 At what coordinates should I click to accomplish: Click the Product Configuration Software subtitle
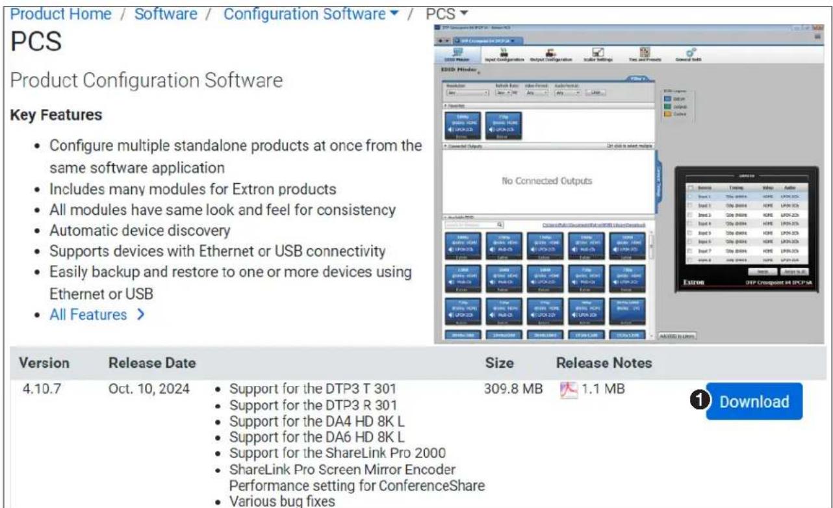[147, 81]
